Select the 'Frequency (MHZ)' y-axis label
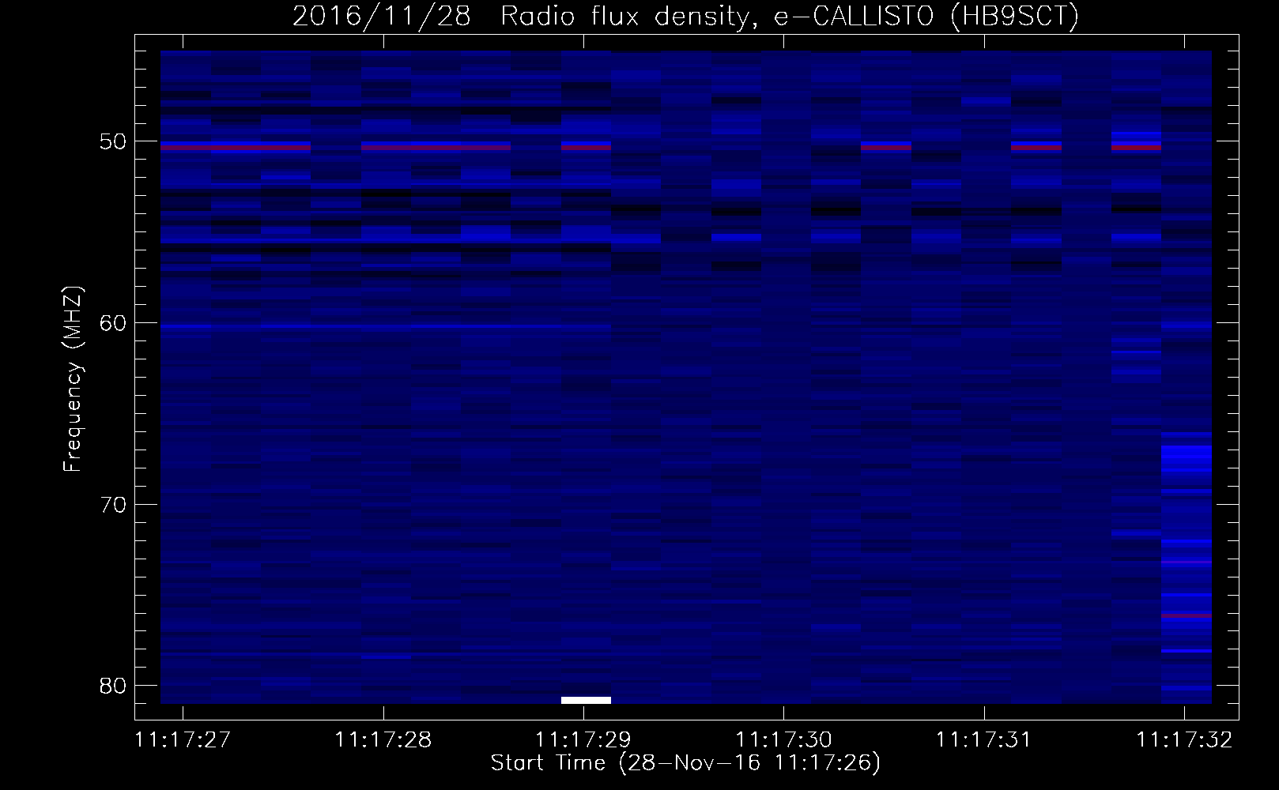 tap(73, 379)
